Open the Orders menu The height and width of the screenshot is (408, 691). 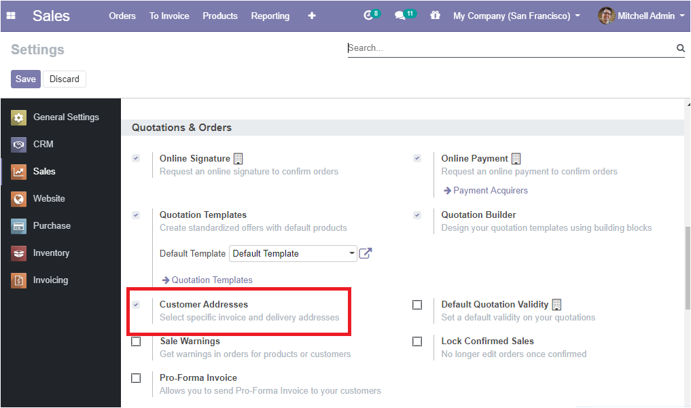[122, 16]
